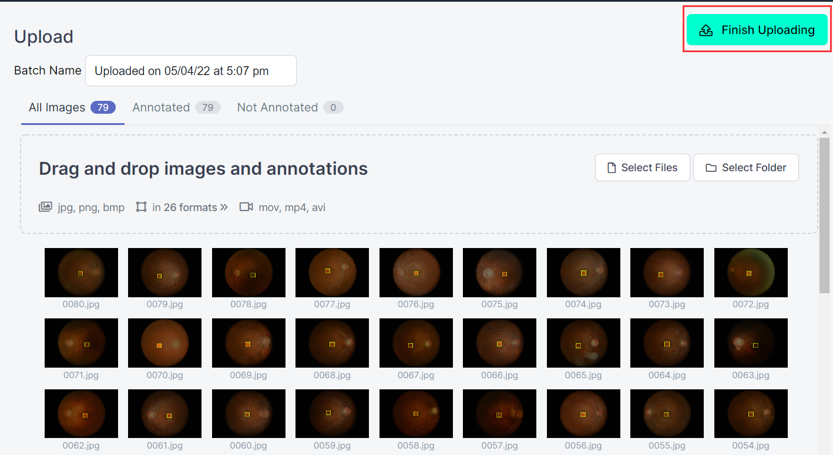Click the folder icon in Select Folder
Viewport: 833px width, 455px height.
point(711,168)
